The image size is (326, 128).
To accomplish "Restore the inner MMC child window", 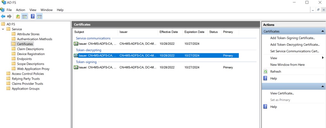I will pyautogui.click(x=318, y=10).
